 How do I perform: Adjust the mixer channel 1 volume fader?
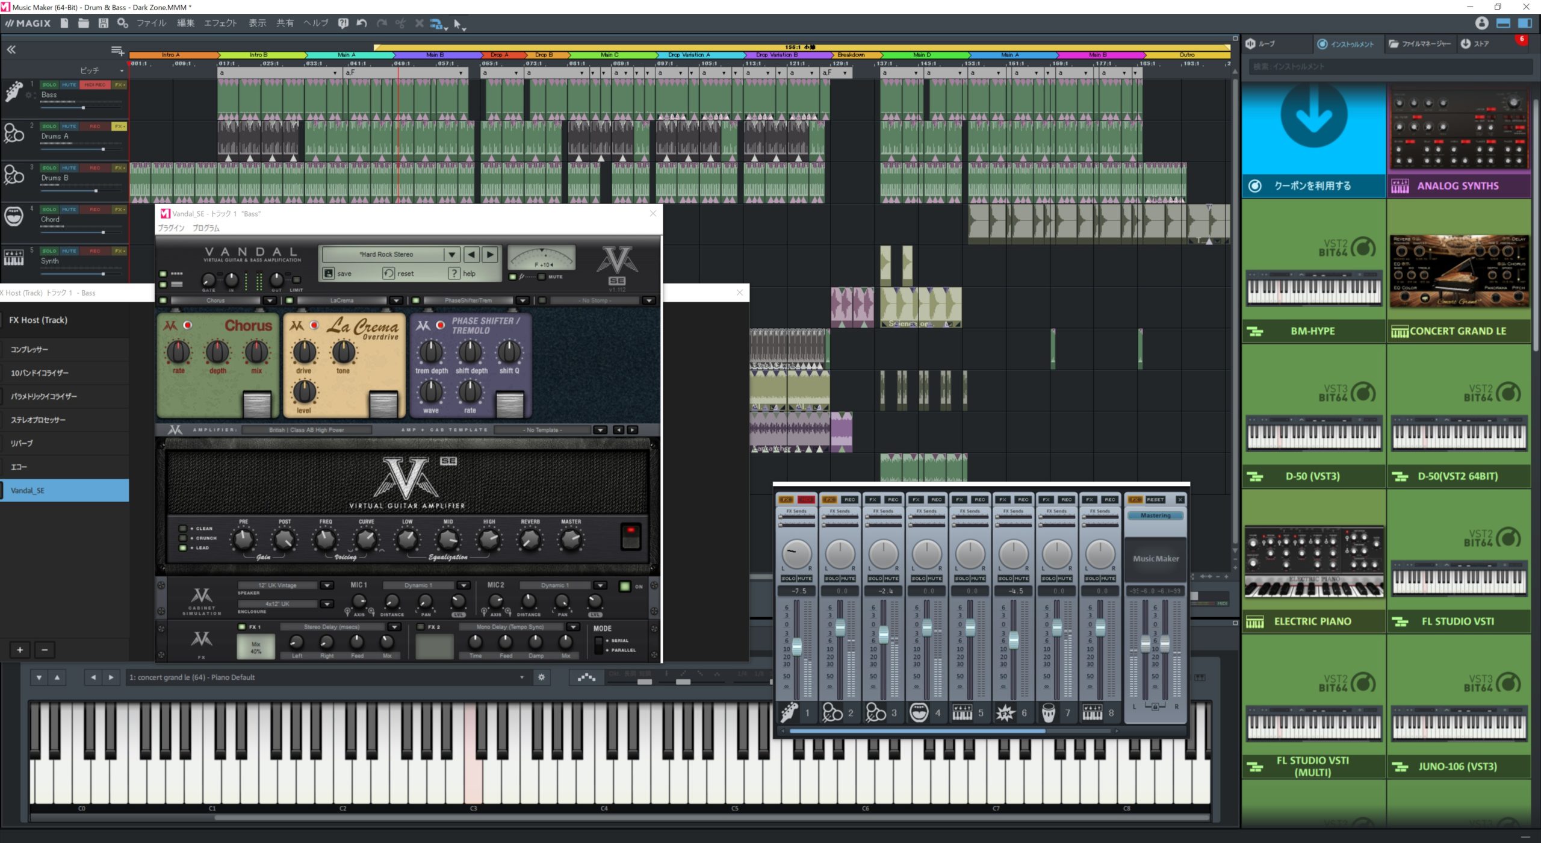pos(796,647)
